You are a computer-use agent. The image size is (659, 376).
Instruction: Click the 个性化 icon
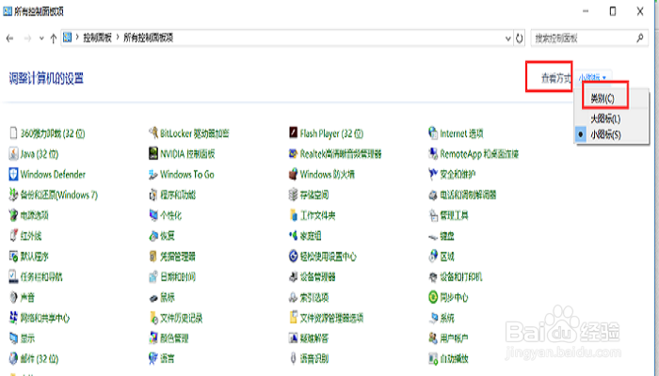click(x=153, y=215)
